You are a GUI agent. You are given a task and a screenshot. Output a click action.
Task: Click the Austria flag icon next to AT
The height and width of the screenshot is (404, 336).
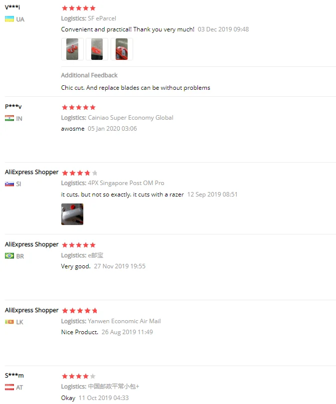[9, 387]
